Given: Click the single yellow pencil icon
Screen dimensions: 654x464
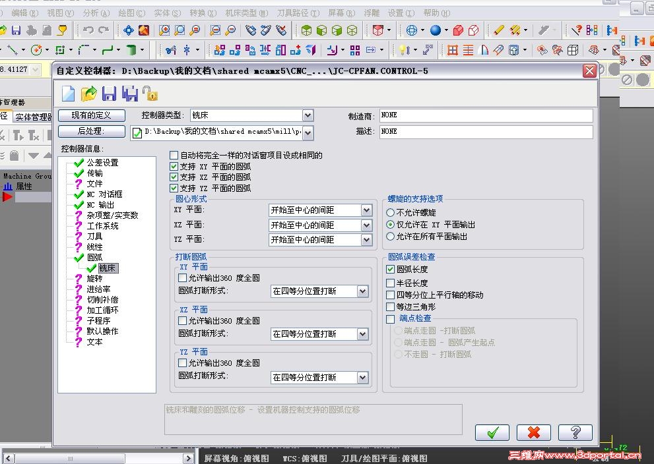Looking at the screenshot, I should pos(498,30).
